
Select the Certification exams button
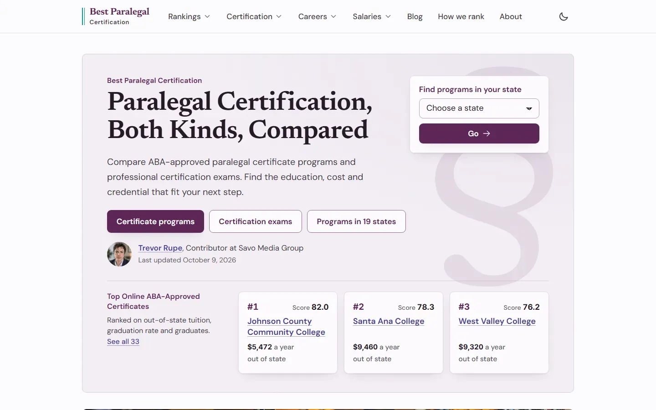pos(256,221)
